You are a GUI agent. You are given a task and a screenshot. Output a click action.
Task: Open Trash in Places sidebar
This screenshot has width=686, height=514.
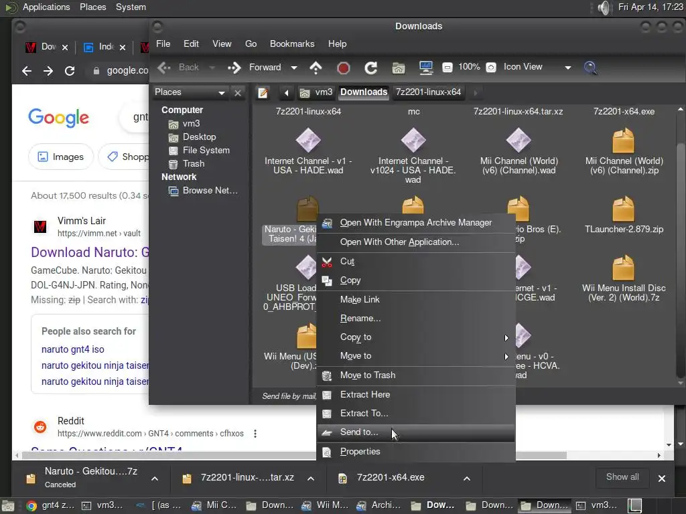[187, 164]
